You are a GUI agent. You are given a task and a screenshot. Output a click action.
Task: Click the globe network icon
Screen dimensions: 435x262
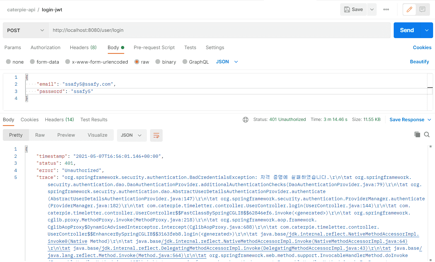tap(246, 120)
